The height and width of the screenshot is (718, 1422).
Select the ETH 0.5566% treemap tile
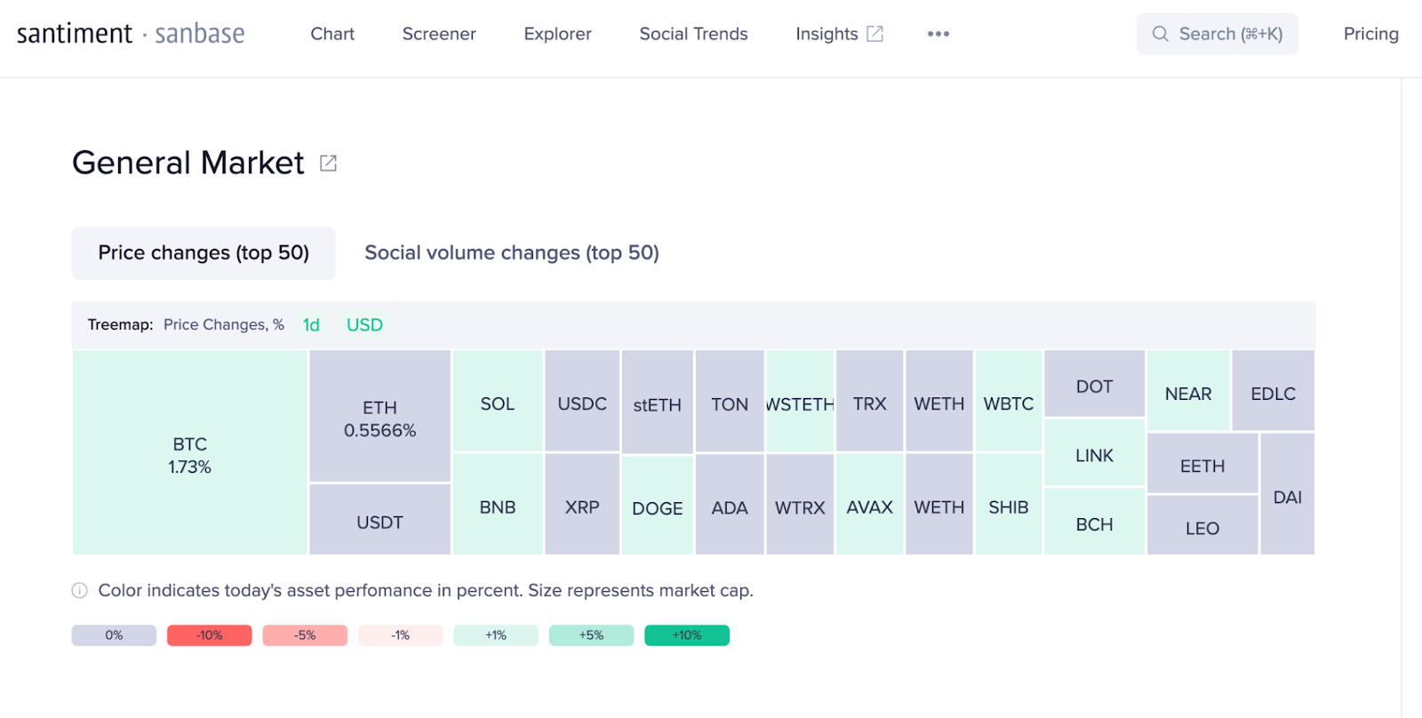[379, 416]
